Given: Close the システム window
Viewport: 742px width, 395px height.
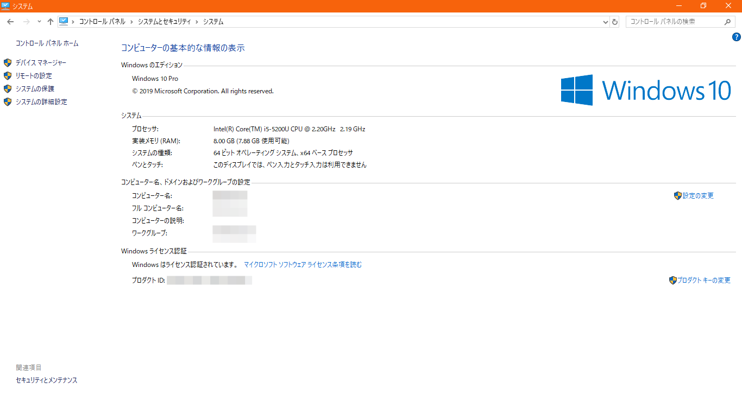Looking at the screenshot, I should click(728, 6).
